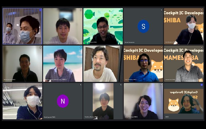The width and height of the screenshot is (206, 129).
Task: Click muted mic icon on the S avatar tile
Action: (x=161, y=10)
